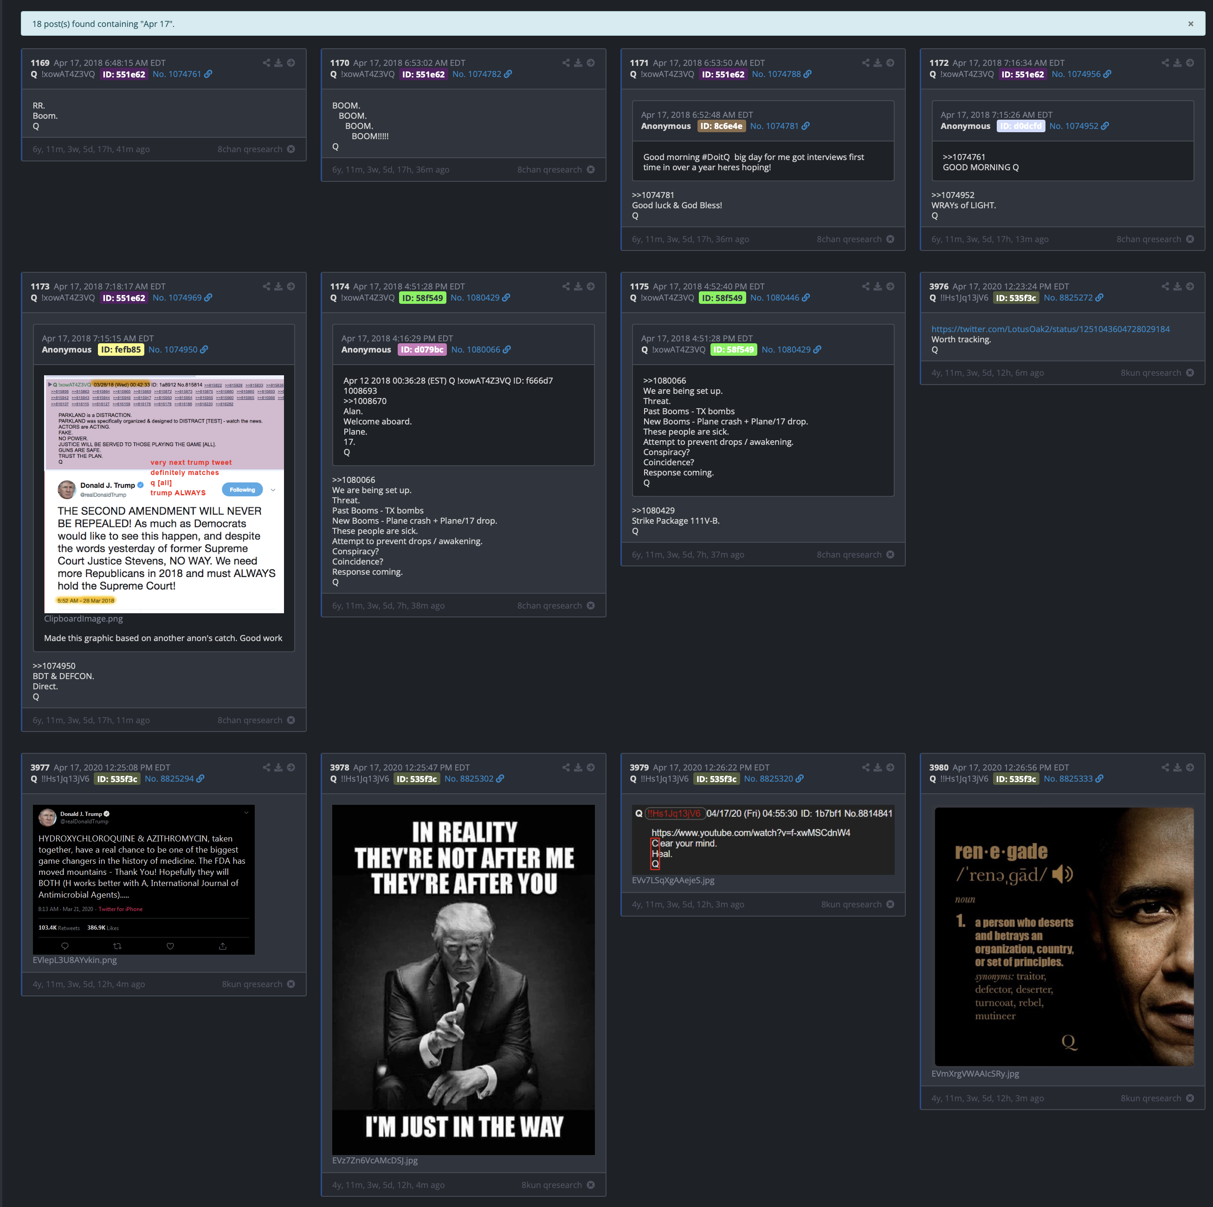Click yellow ID: fefb85 badge

(x=121, y=350)
